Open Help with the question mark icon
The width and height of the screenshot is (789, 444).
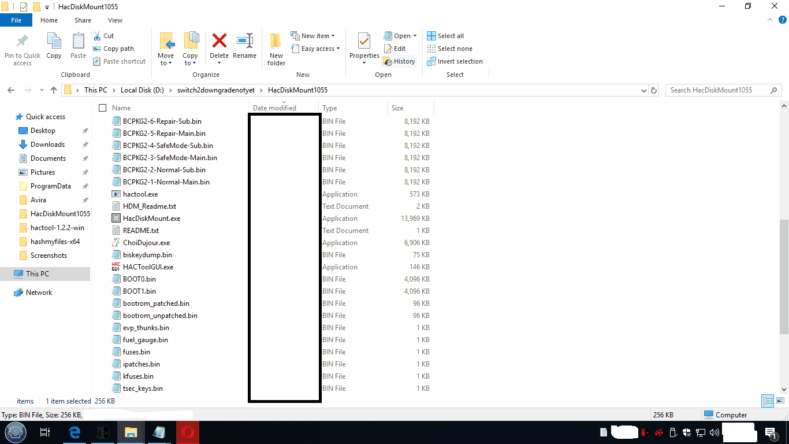point(783,20)
